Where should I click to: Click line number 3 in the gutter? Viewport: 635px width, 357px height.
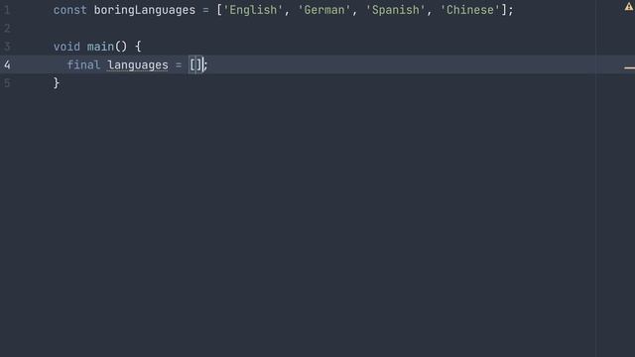[x=7, y=47]
